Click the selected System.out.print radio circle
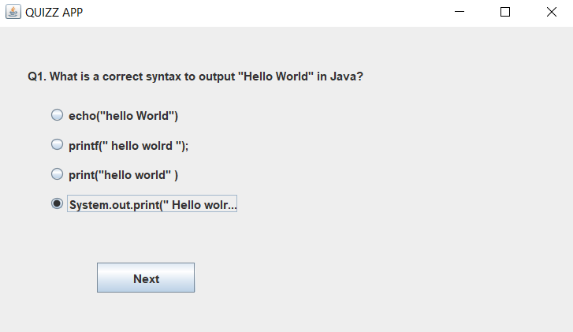573x332 pixels. click(x=57, y=203)
